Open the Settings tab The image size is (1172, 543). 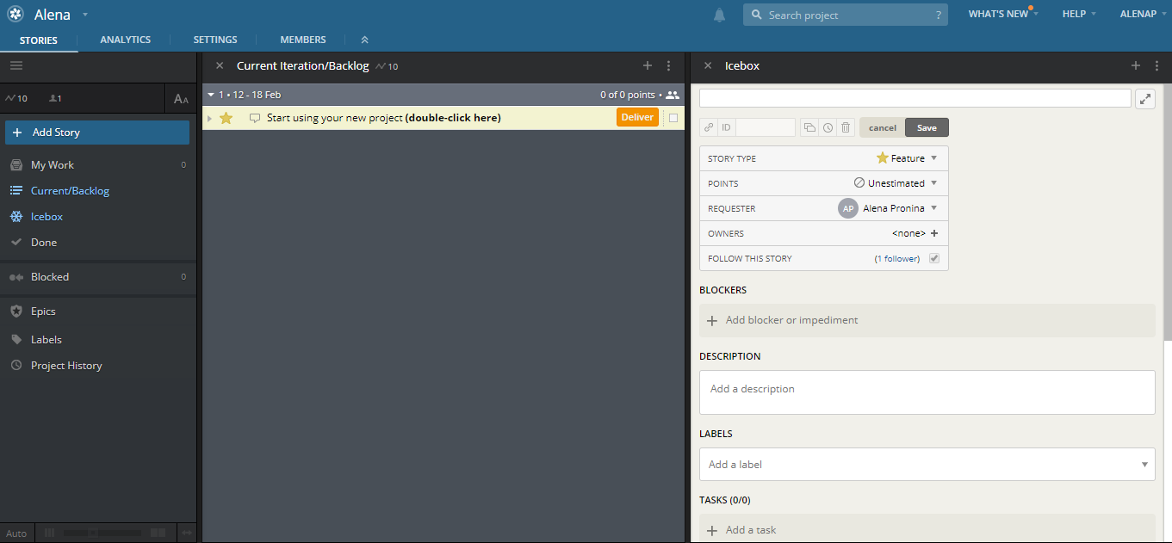tap(215, 40)
